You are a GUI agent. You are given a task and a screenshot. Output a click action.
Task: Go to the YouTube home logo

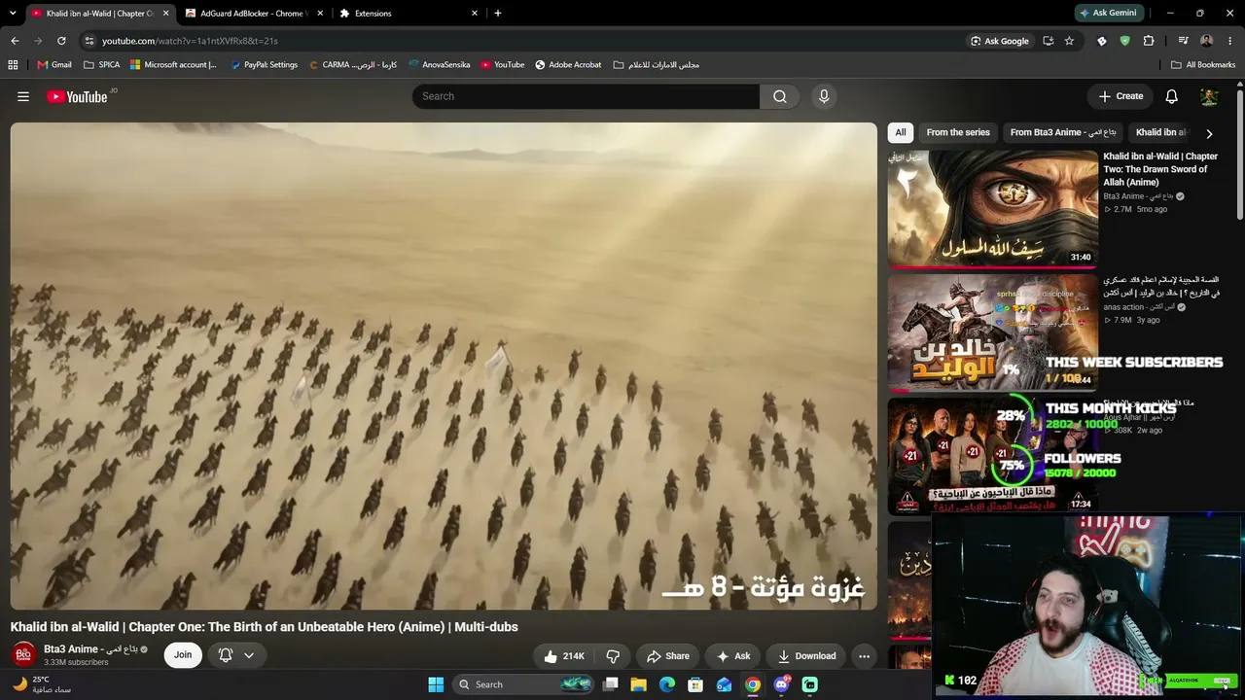click(77, 96)
